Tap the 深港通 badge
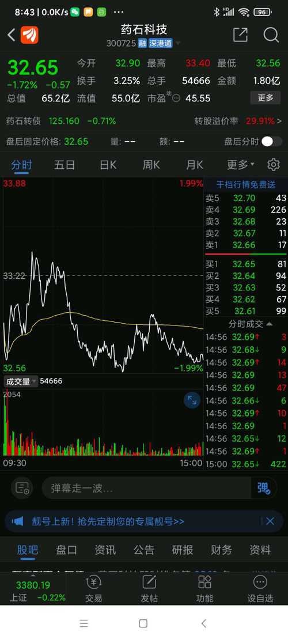This screenshot has height=640, width=288. click(x=160, y=44)
